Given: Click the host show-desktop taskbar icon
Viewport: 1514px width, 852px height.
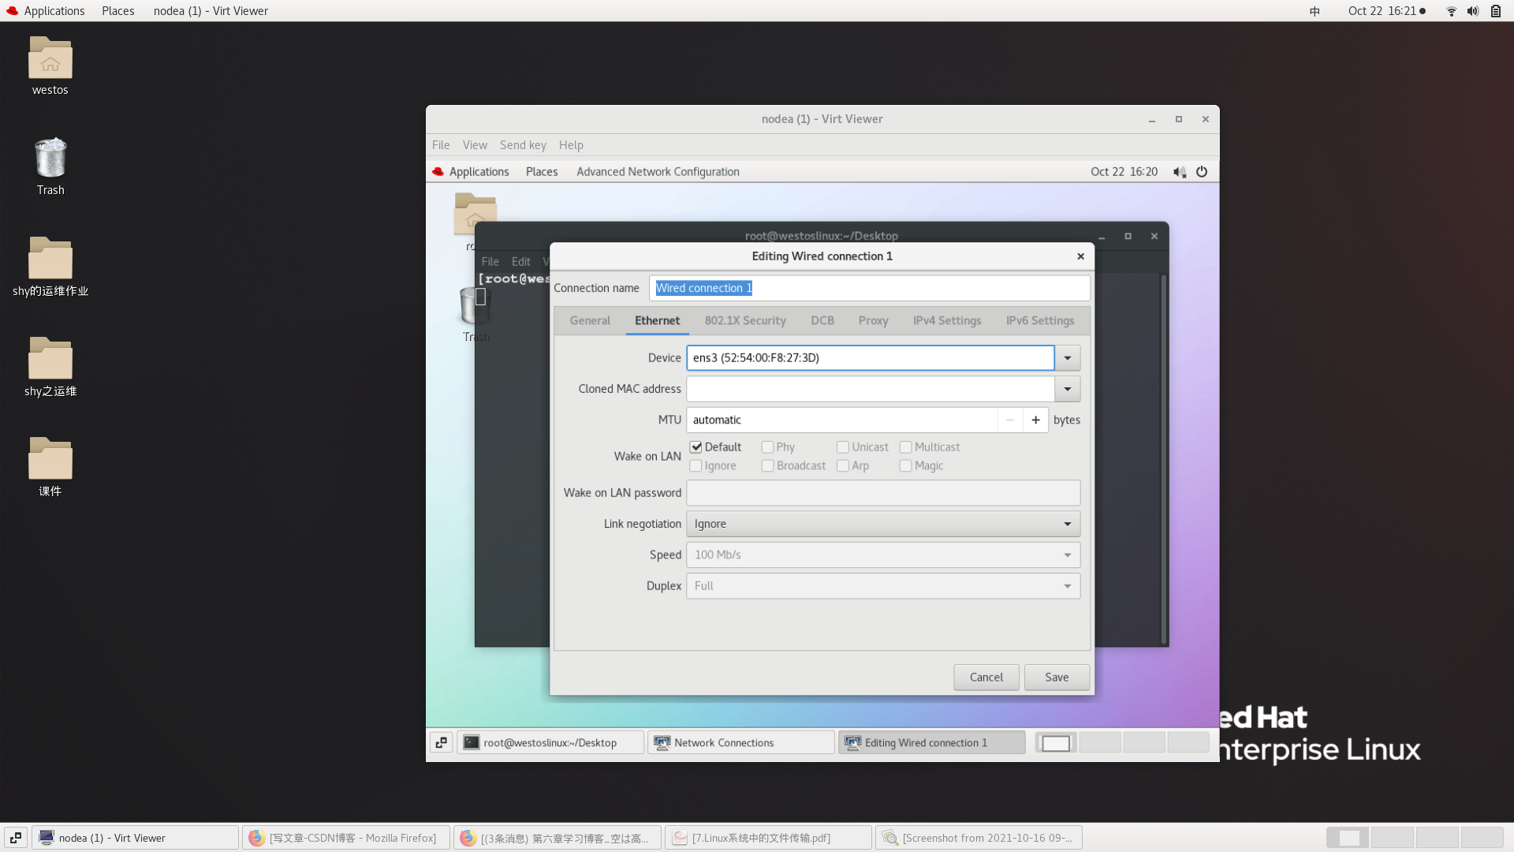Looking at the screenshot, I should (x=16, y=838).
